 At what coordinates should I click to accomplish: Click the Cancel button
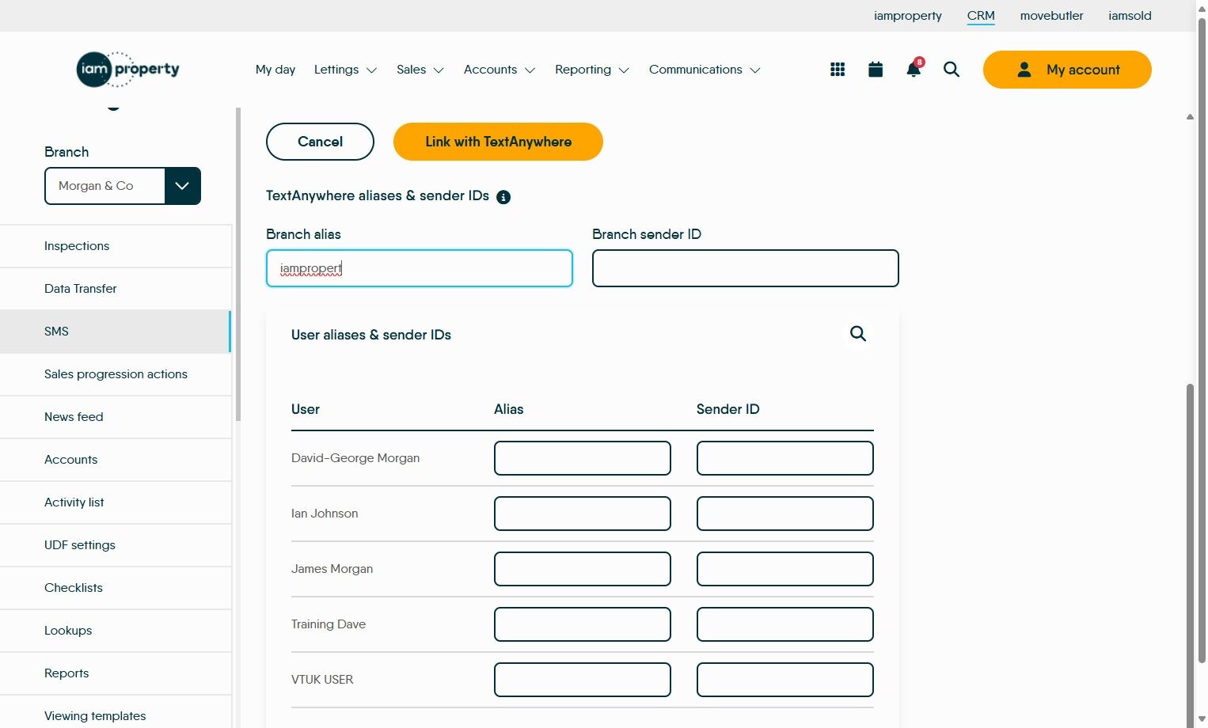(x=320, y=142)
